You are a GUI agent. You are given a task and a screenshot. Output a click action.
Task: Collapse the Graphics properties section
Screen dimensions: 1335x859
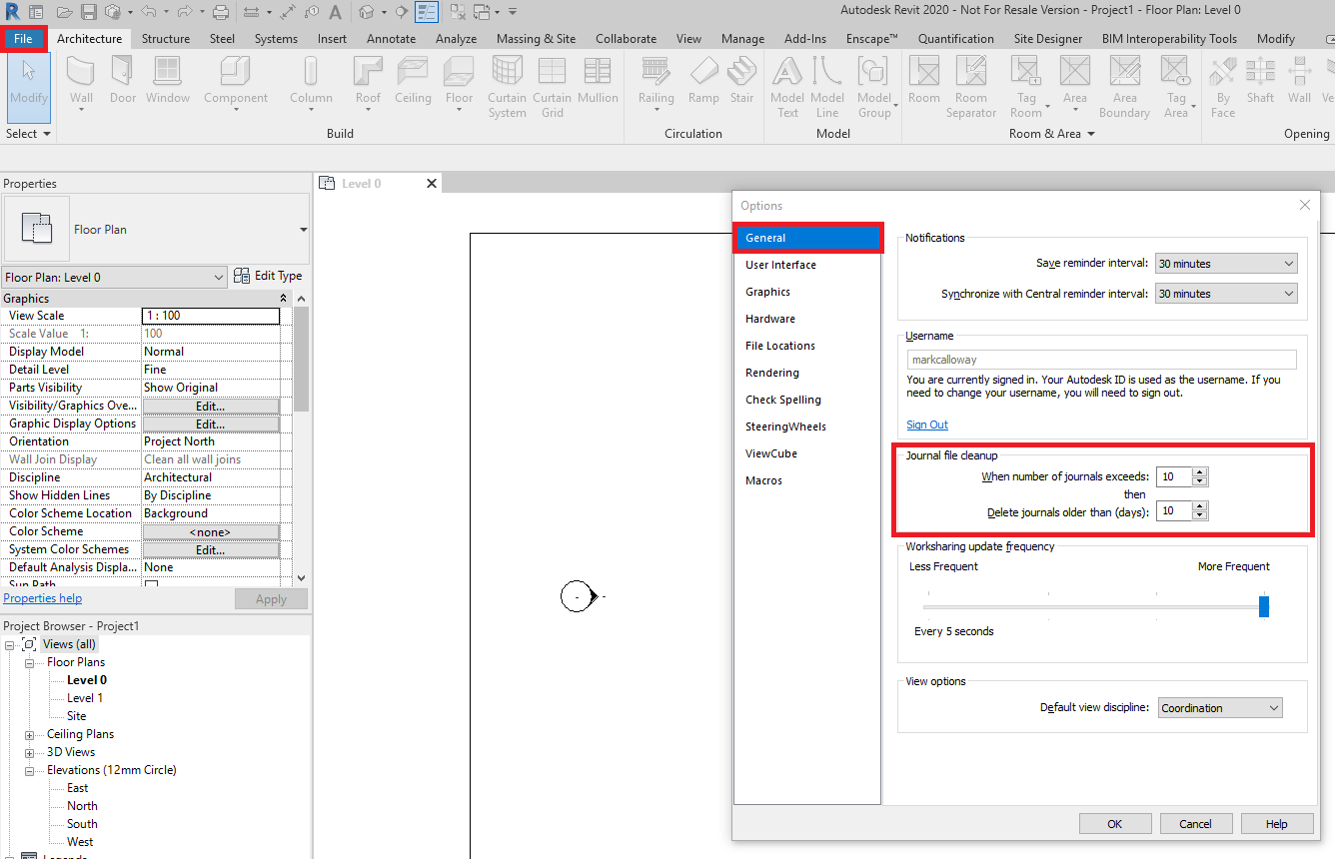[284, 299]
